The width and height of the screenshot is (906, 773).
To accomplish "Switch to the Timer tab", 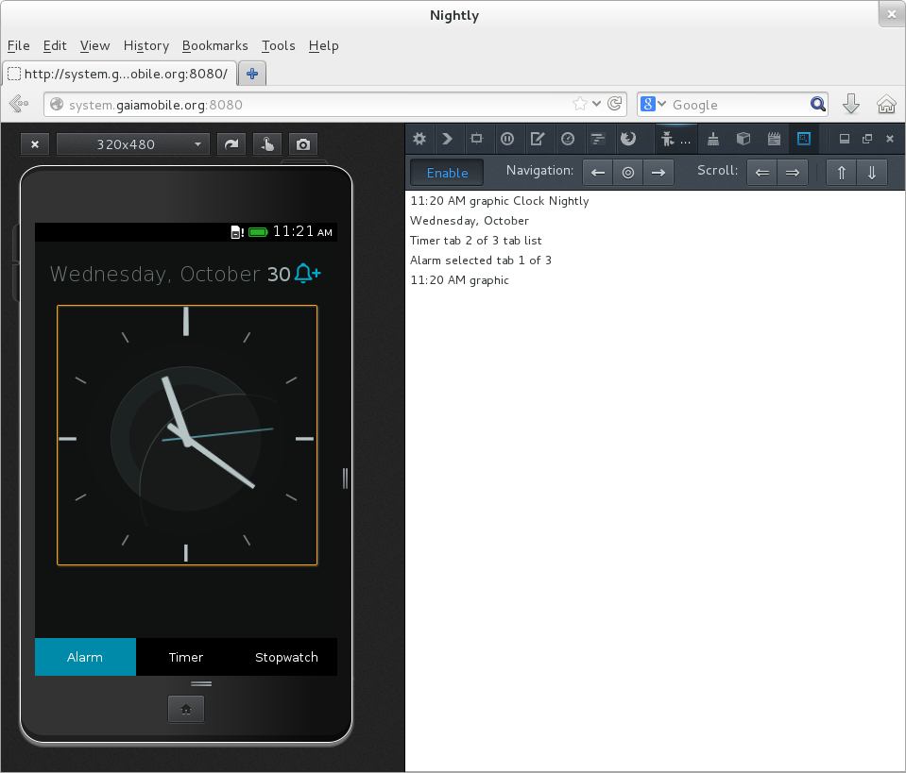I will click(185, 657).
